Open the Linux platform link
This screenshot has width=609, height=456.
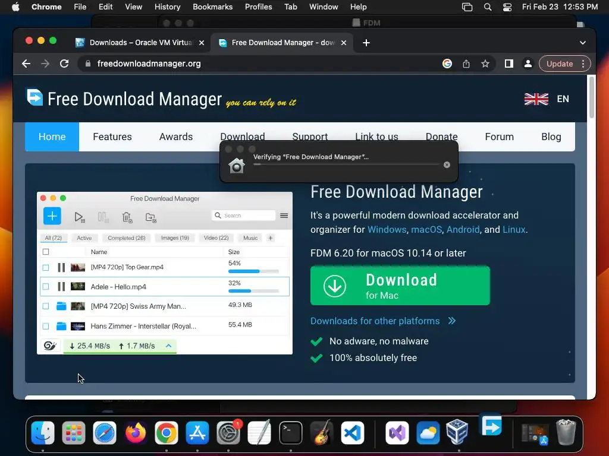tap(514, 230)
